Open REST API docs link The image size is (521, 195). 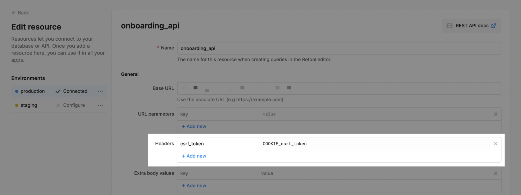coord(471,26)
